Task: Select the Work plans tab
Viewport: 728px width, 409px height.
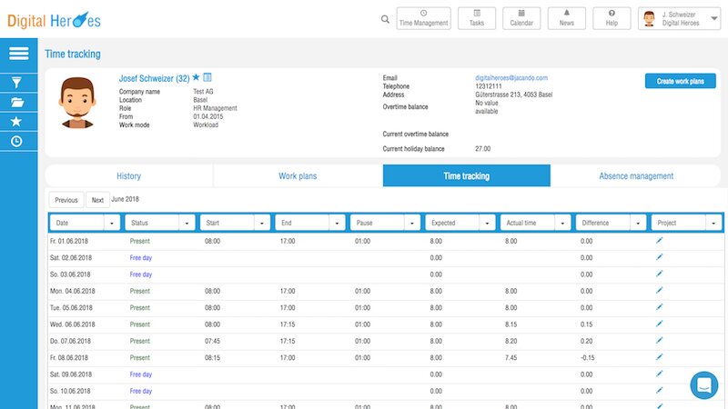Action: [x=298, y=175]
